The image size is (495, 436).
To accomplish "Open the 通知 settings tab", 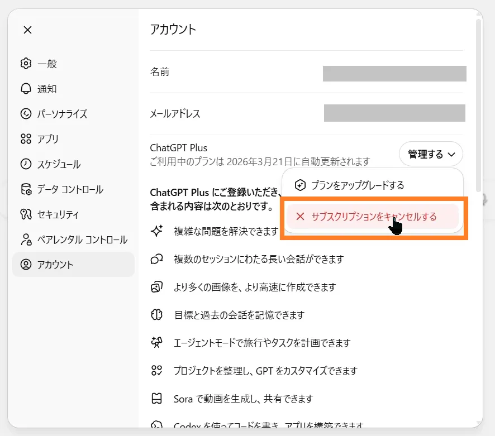I will (x=47, y=89).
